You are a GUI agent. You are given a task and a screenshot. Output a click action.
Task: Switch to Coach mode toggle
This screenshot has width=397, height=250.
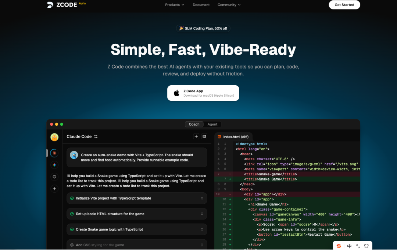194,124
